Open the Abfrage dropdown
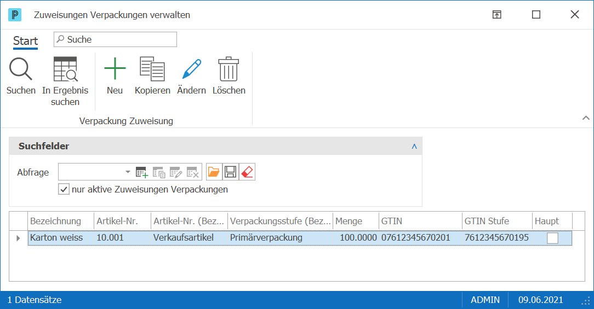This screenshot has width=594, height=309. [x=128, y=172]
